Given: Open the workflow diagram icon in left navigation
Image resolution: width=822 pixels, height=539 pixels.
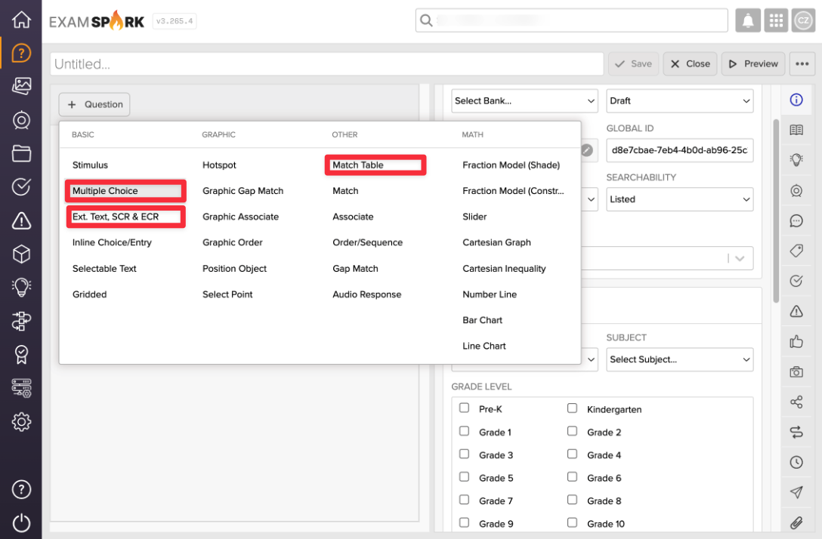Looking at the screenshot, I should coord(21,321).
